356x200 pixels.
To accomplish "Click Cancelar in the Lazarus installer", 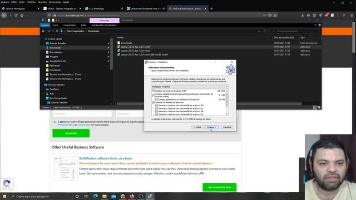I will [227, 127].
